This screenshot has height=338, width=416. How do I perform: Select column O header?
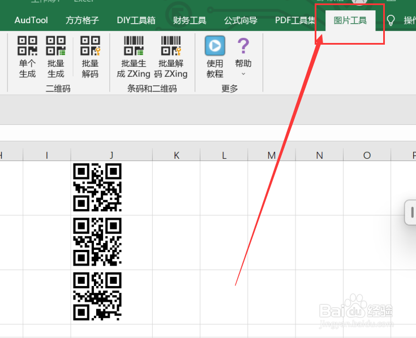[x=367, y=155]
